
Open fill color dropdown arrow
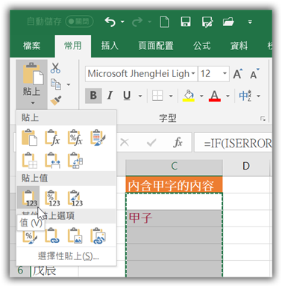201,96
